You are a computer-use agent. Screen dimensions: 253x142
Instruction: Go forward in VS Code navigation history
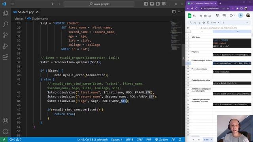pyautogui.click(x=59, y=4)
